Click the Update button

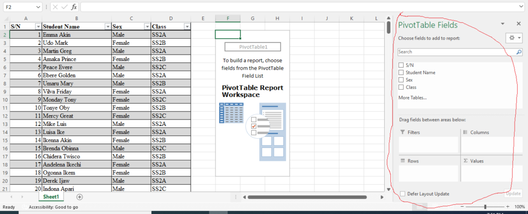point(513,194)
